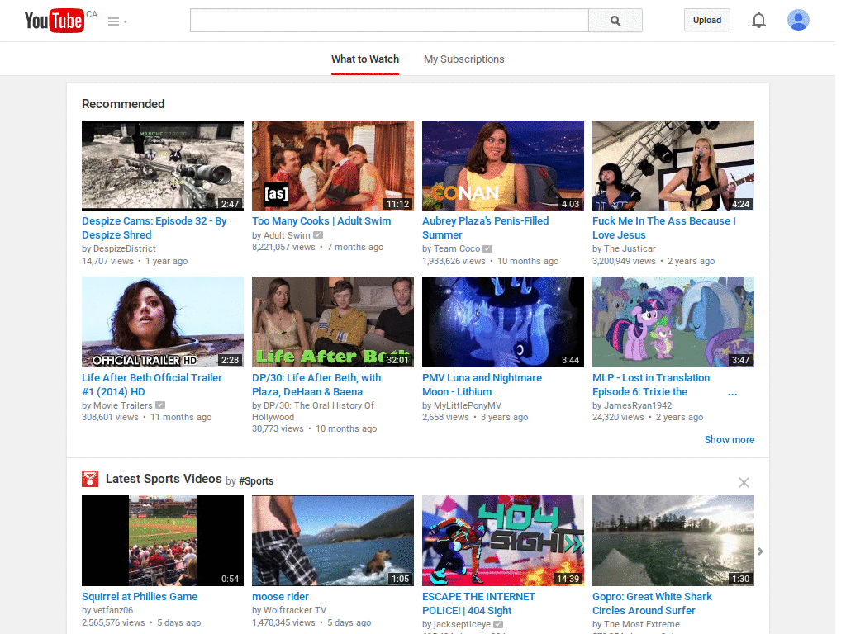Submit search with the magnifier button
Viewport: 846px width, 634px height.
pyautogui.click(x=615, y=21)
